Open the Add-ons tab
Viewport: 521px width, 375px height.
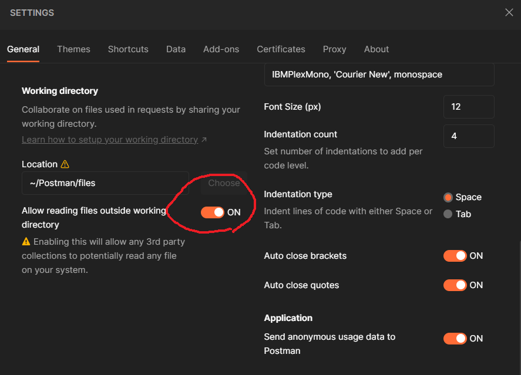click(221, 49)
